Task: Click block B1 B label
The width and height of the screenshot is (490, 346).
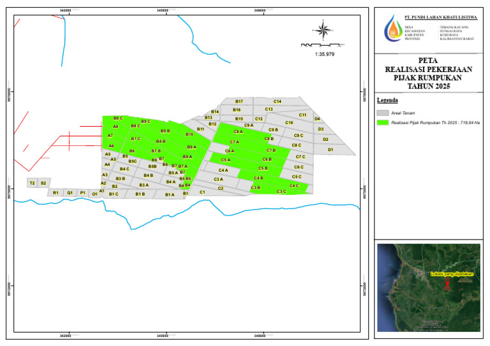Action: point(140,194)
